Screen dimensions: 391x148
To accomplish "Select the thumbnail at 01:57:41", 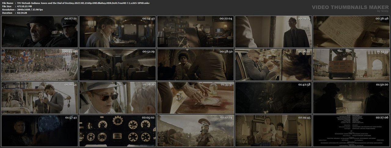I will [39, 130].
